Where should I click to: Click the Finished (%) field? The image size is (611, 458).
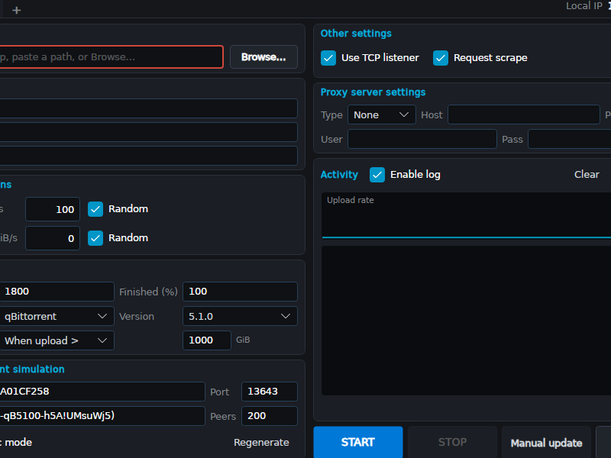pos(240,292)
